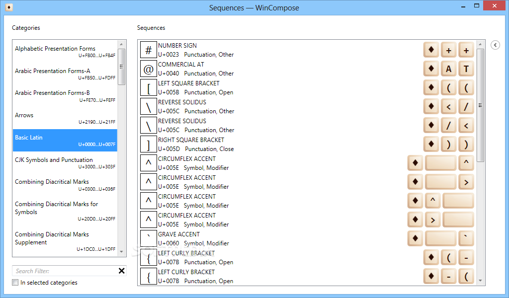
Task: Select the Arabic Presentation Forms-A category
Action: tap(65, 74)
